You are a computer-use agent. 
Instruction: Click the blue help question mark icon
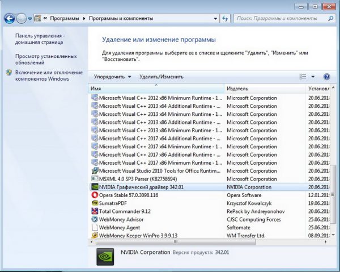tap(326, 77)
